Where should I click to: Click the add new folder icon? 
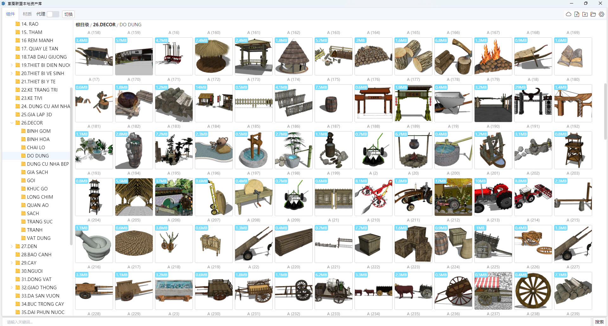coord(585,14)
